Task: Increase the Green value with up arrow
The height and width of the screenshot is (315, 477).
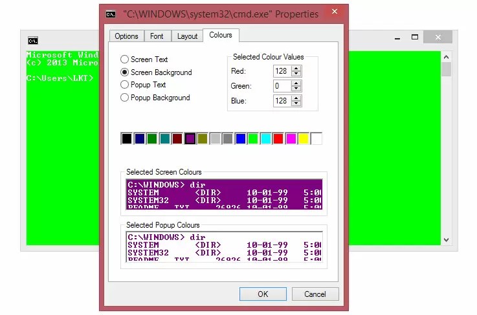Action: click(296, 83)
